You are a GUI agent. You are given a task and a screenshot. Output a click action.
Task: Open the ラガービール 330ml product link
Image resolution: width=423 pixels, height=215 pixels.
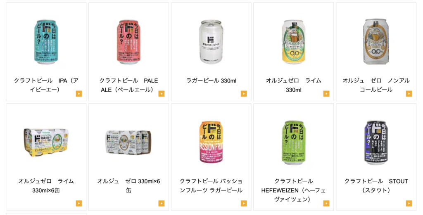click(x=211, y=80)
